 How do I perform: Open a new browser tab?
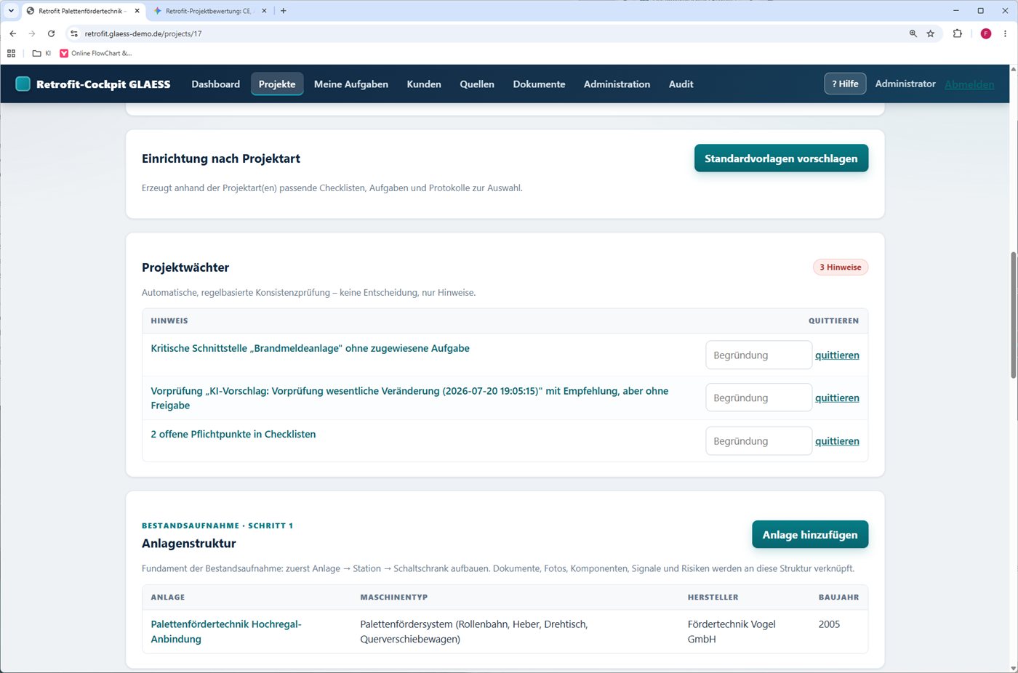point(283,11)
